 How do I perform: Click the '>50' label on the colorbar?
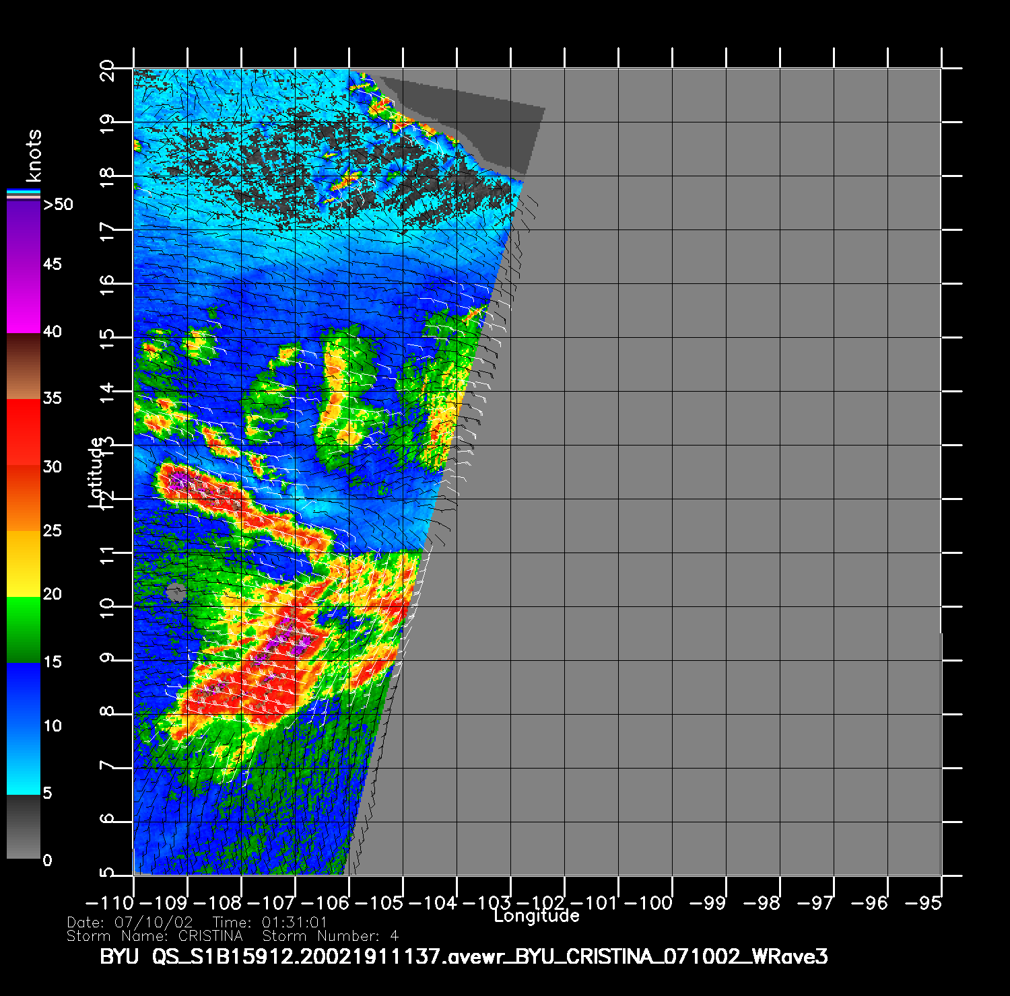58,205
